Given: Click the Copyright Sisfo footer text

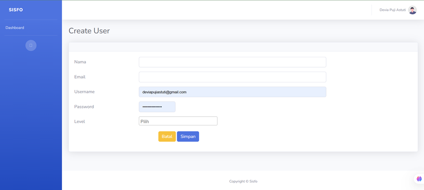Looking at the screenshot, I should [x=243, y=181].
